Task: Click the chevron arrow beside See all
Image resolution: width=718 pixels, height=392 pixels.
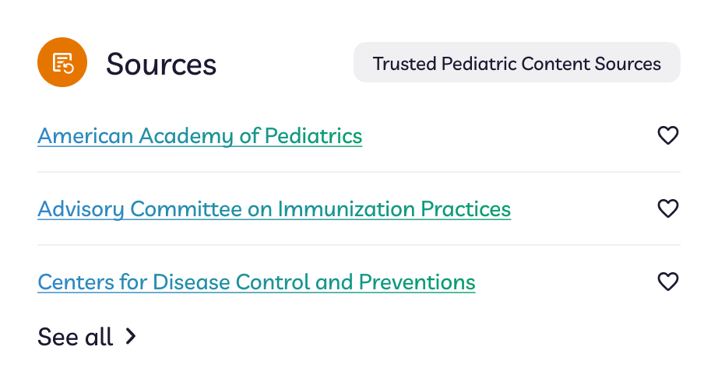Action: (x=131, y=336)
